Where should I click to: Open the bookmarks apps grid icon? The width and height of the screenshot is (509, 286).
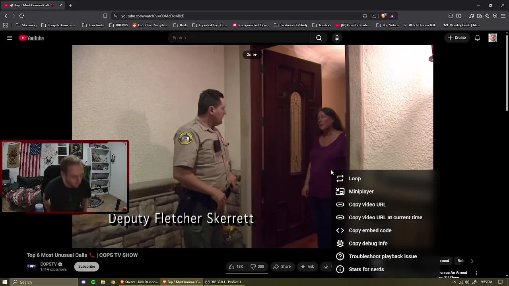[5, 25]
